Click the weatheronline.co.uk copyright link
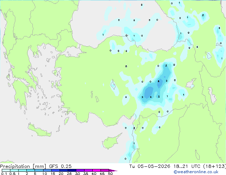 196,172
